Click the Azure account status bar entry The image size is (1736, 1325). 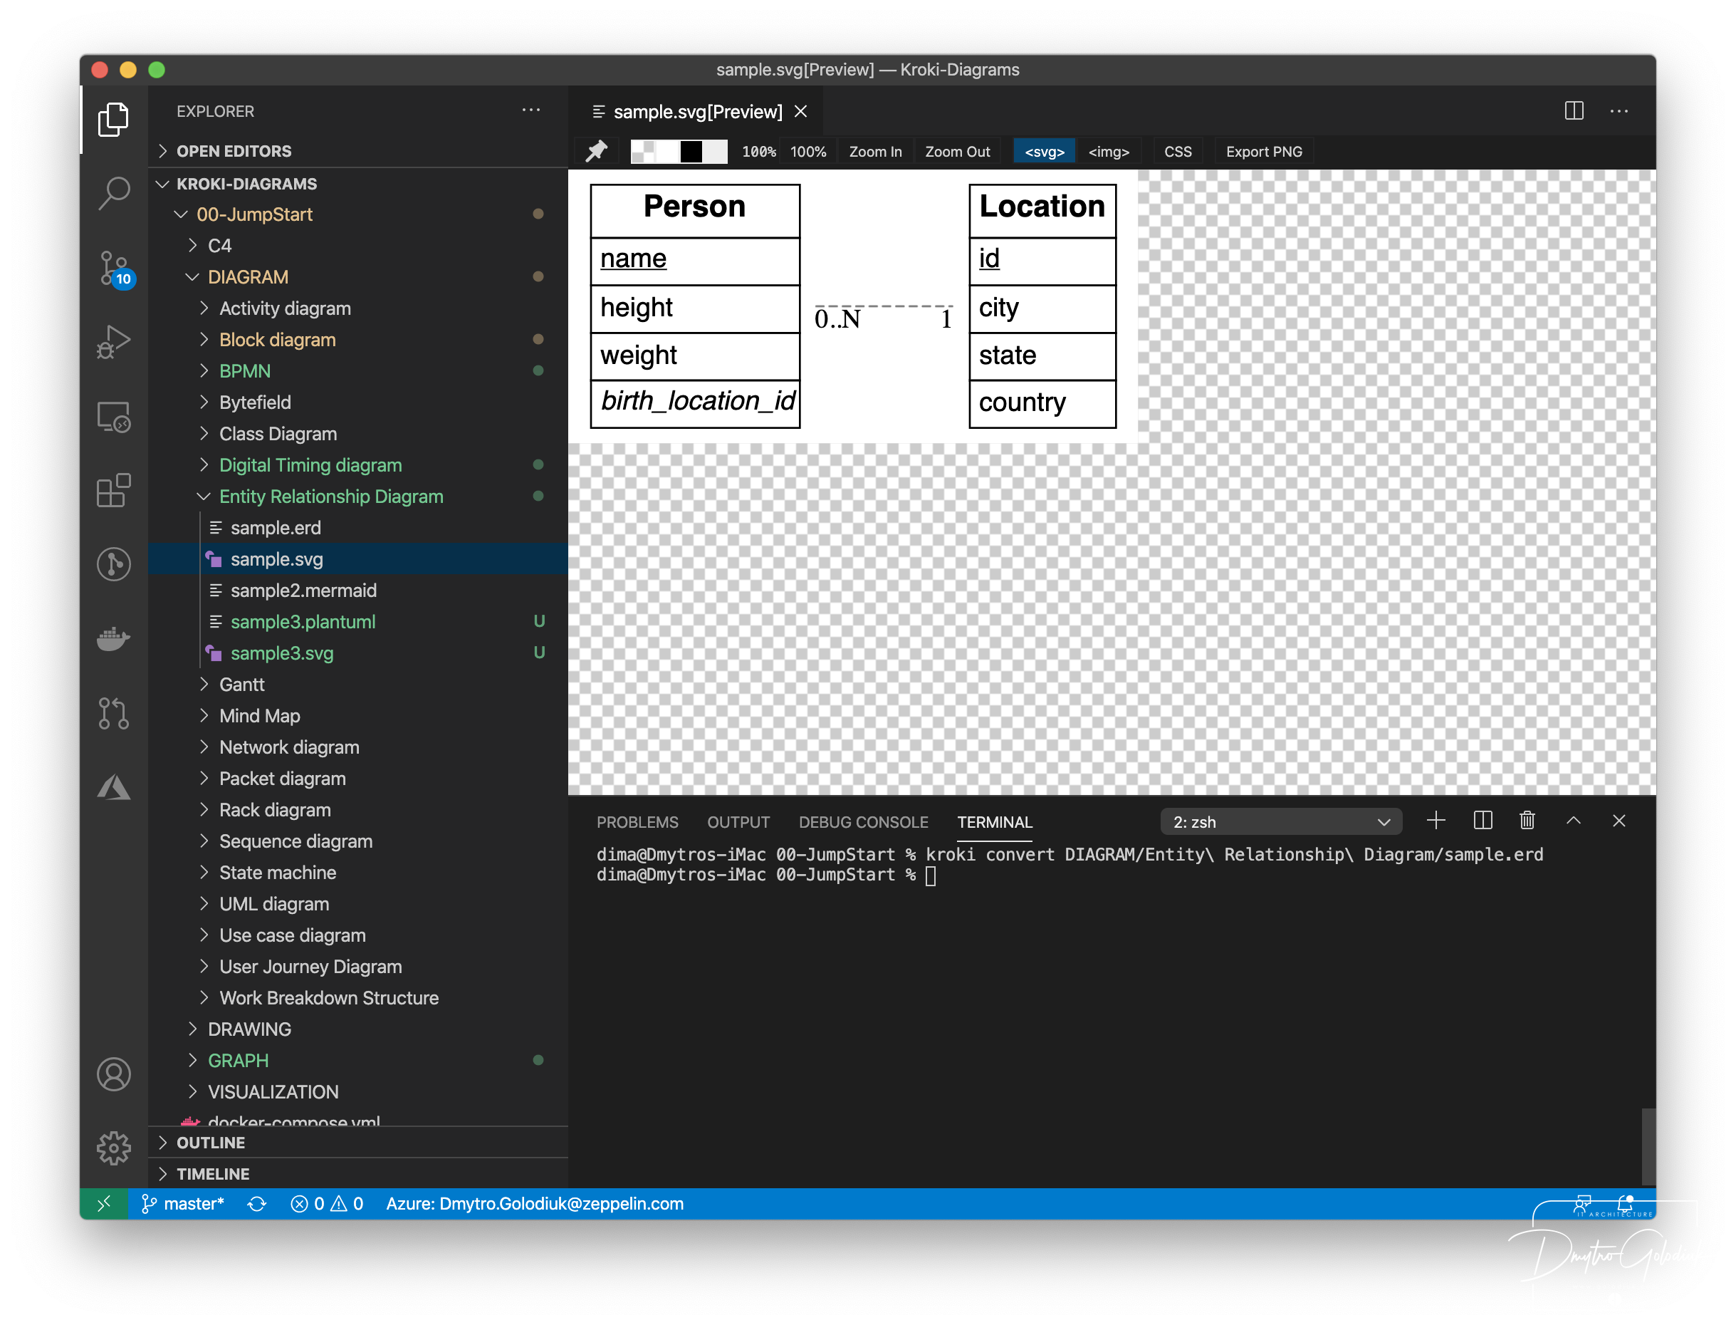[535, 1204]
